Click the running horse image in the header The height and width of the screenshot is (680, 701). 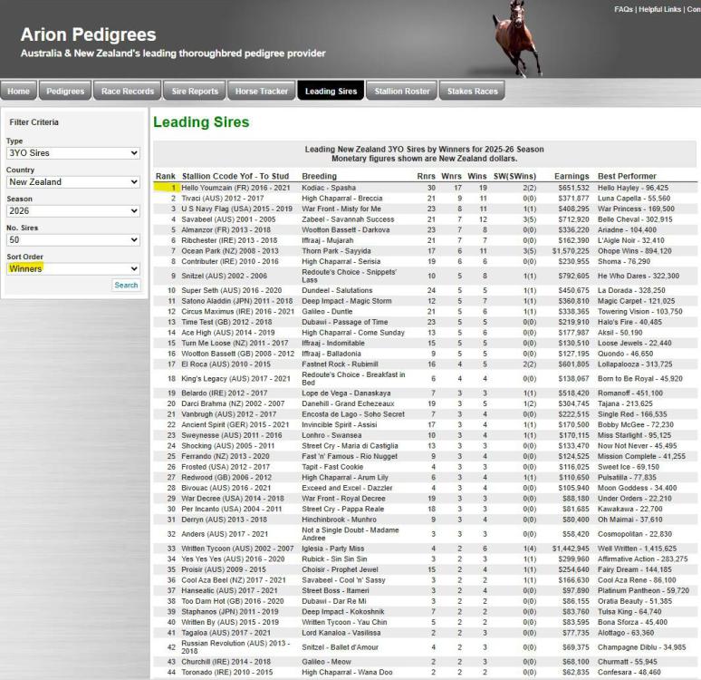coord(517,38)
